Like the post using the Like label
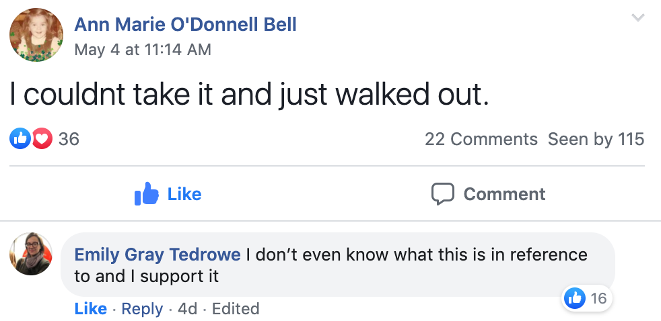The image size is (661, 321). pos(184,194)
